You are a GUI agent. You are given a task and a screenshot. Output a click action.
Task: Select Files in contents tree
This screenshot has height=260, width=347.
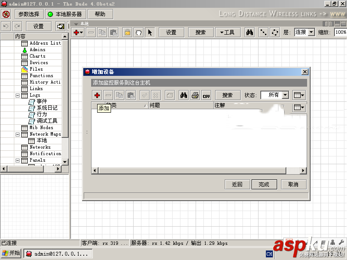pyautogui.click(x=32, y=69)
